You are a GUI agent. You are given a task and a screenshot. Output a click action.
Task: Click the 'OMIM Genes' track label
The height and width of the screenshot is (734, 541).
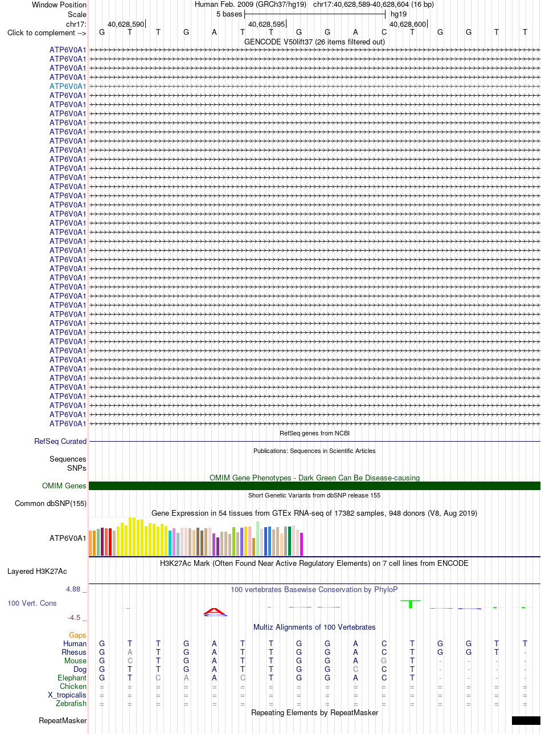point(64,486)
